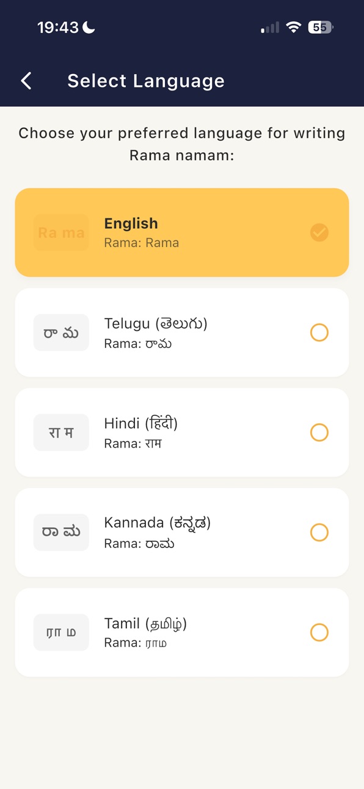The image size is (364, 789).
Task: Tap the cellular signal bars icon
Action: [270, 28]
